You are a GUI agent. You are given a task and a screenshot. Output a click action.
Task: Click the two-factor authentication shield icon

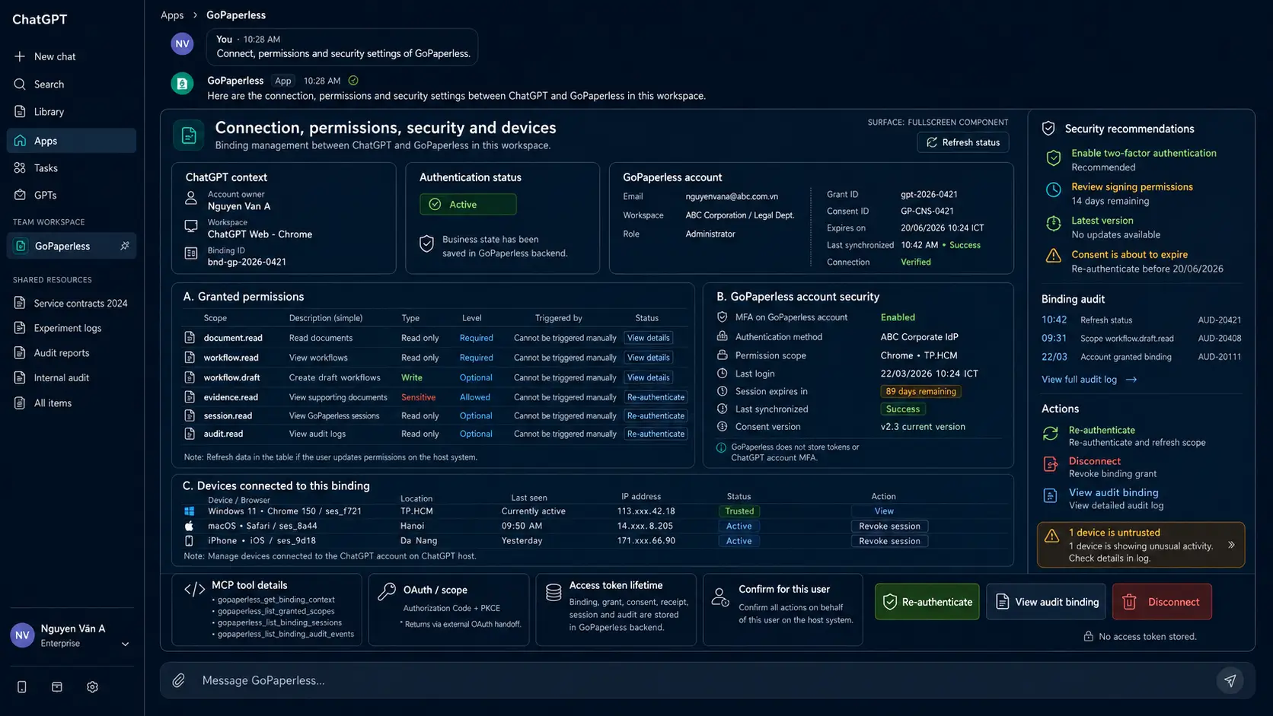click(x=1054, y=158)
